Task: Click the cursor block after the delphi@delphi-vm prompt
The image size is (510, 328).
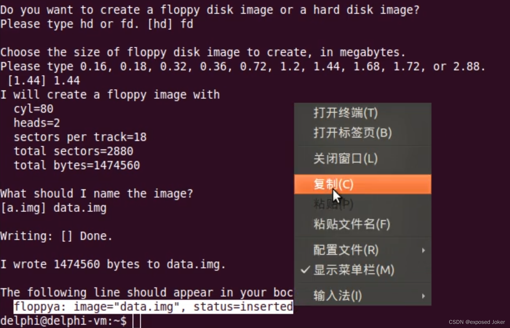Action: click(136, 321)
